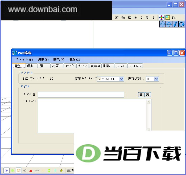Screen dimensions: 186x175
Task: Click the viewport diagonal zoom arrow icon
Action: coord(175,24)
